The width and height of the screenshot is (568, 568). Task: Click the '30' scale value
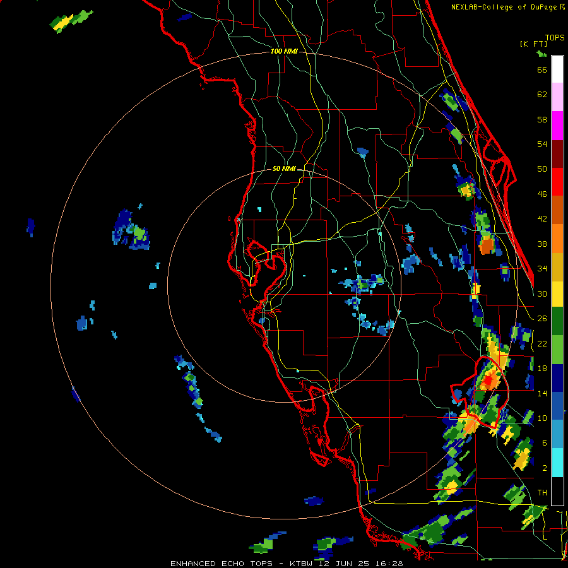pyautogui.click(x=542, y=293)
